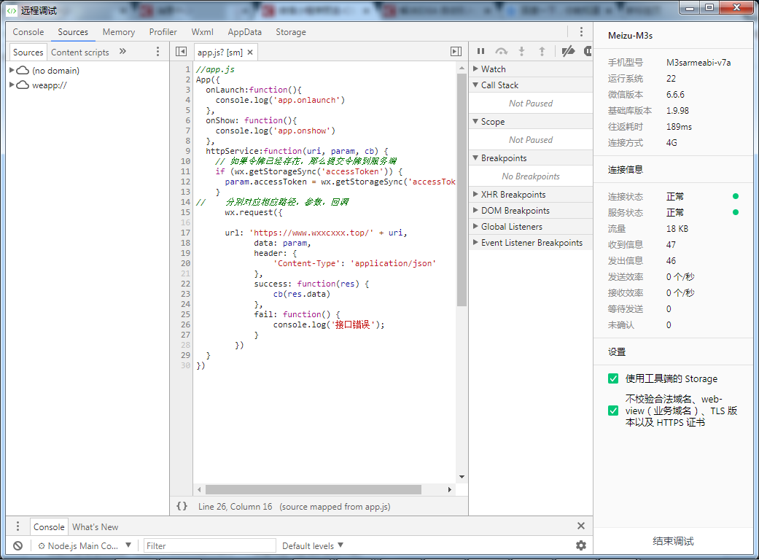
Task: Close the bottom console drawer
Action: [581, 526]
